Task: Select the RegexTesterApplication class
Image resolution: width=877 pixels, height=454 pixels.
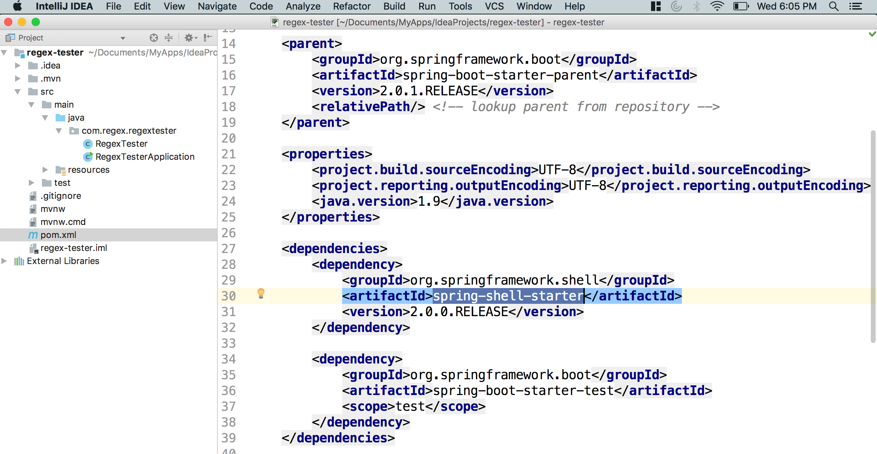Action: click(x=145, y=156)
